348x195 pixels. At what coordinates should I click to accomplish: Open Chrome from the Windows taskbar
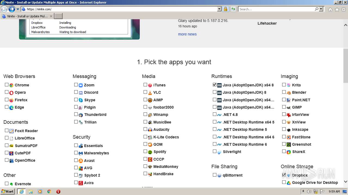pos(49,191)
